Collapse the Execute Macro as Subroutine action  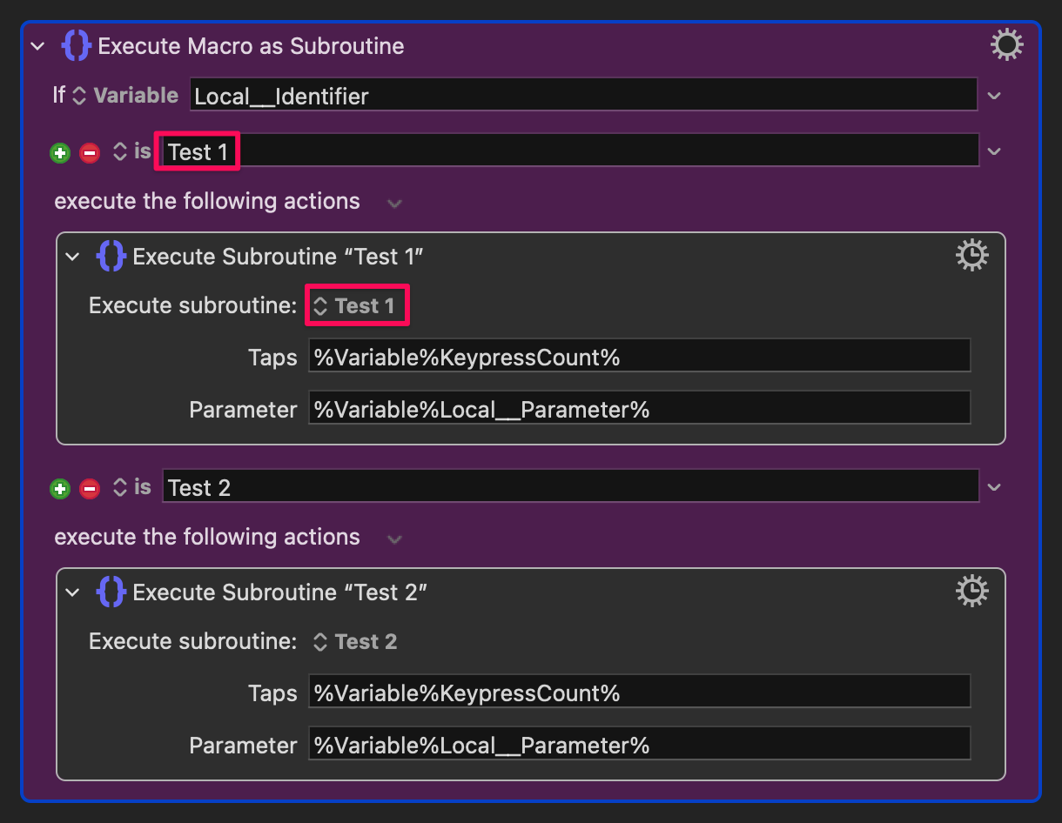[x=37, y=46]
